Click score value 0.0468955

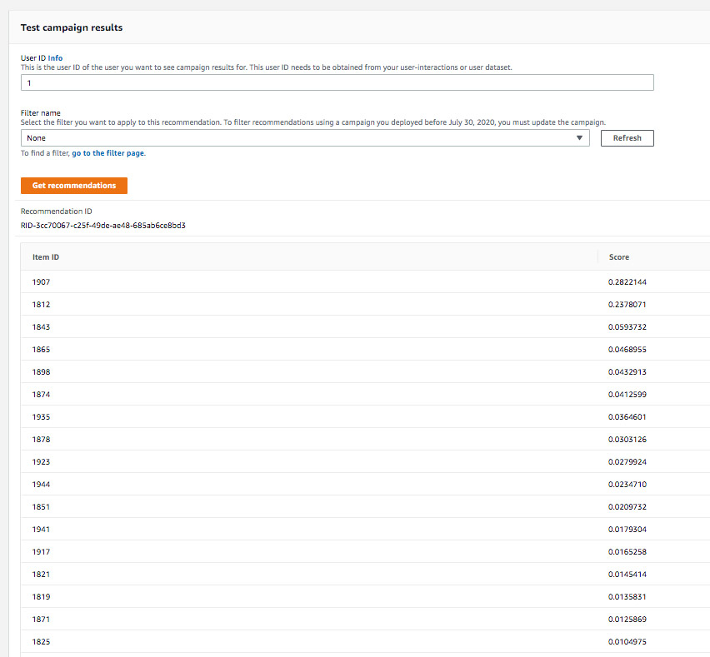coord(627,349)
